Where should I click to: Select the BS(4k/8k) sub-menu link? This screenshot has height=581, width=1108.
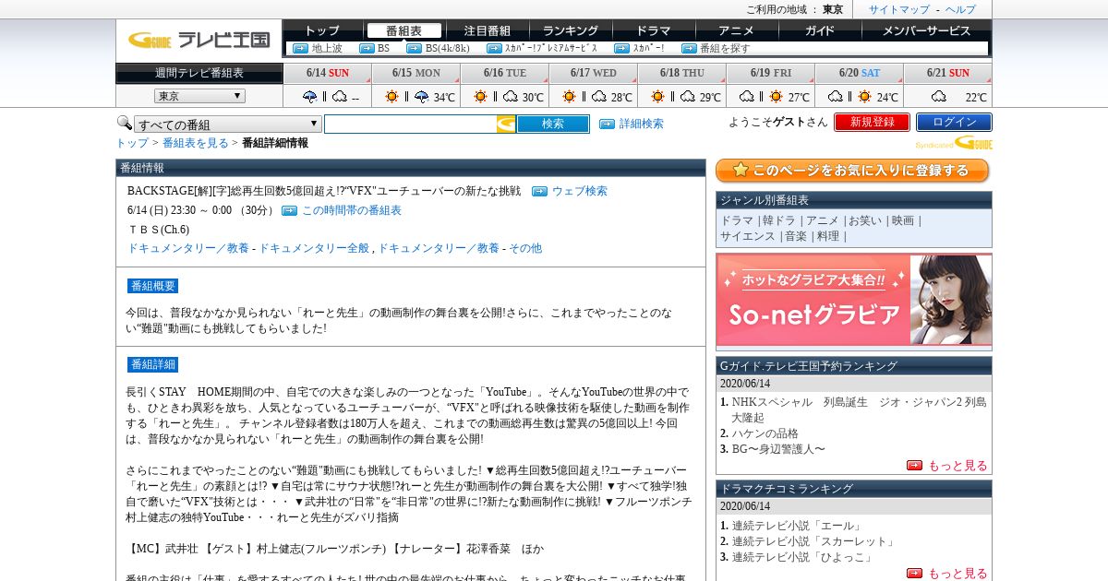pos(447,48)
